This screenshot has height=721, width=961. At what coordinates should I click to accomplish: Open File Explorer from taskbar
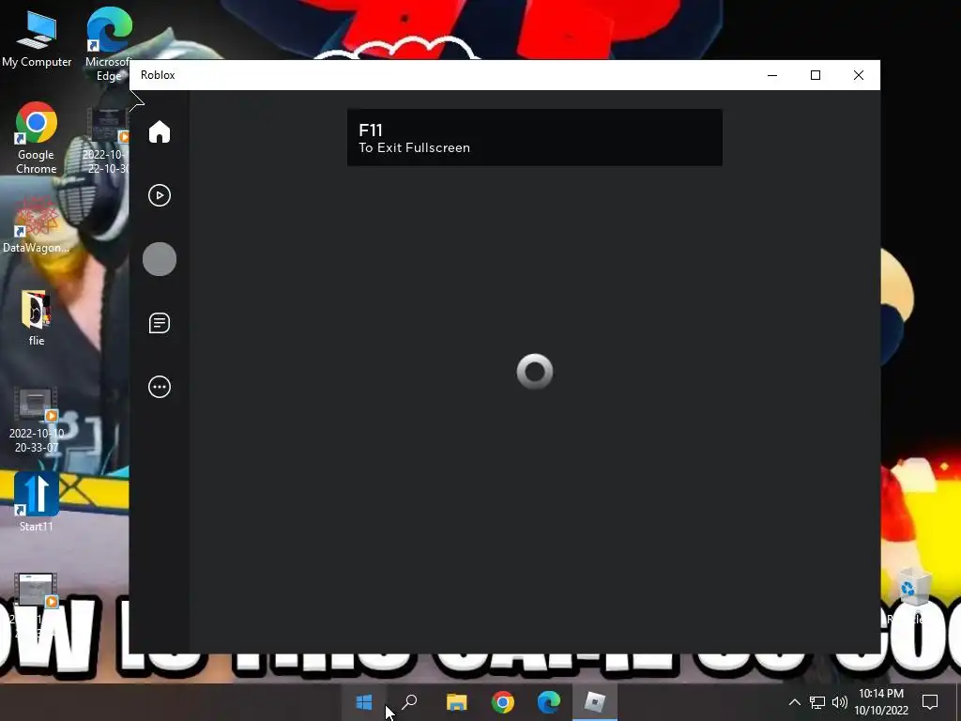[457, 702]
